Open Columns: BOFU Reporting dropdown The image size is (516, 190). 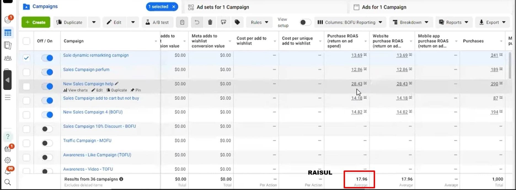(x=350, y=22)
